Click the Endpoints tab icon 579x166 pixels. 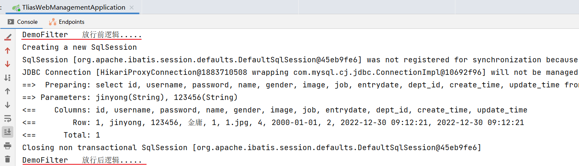pyautogui.click(x=52, y=22)
